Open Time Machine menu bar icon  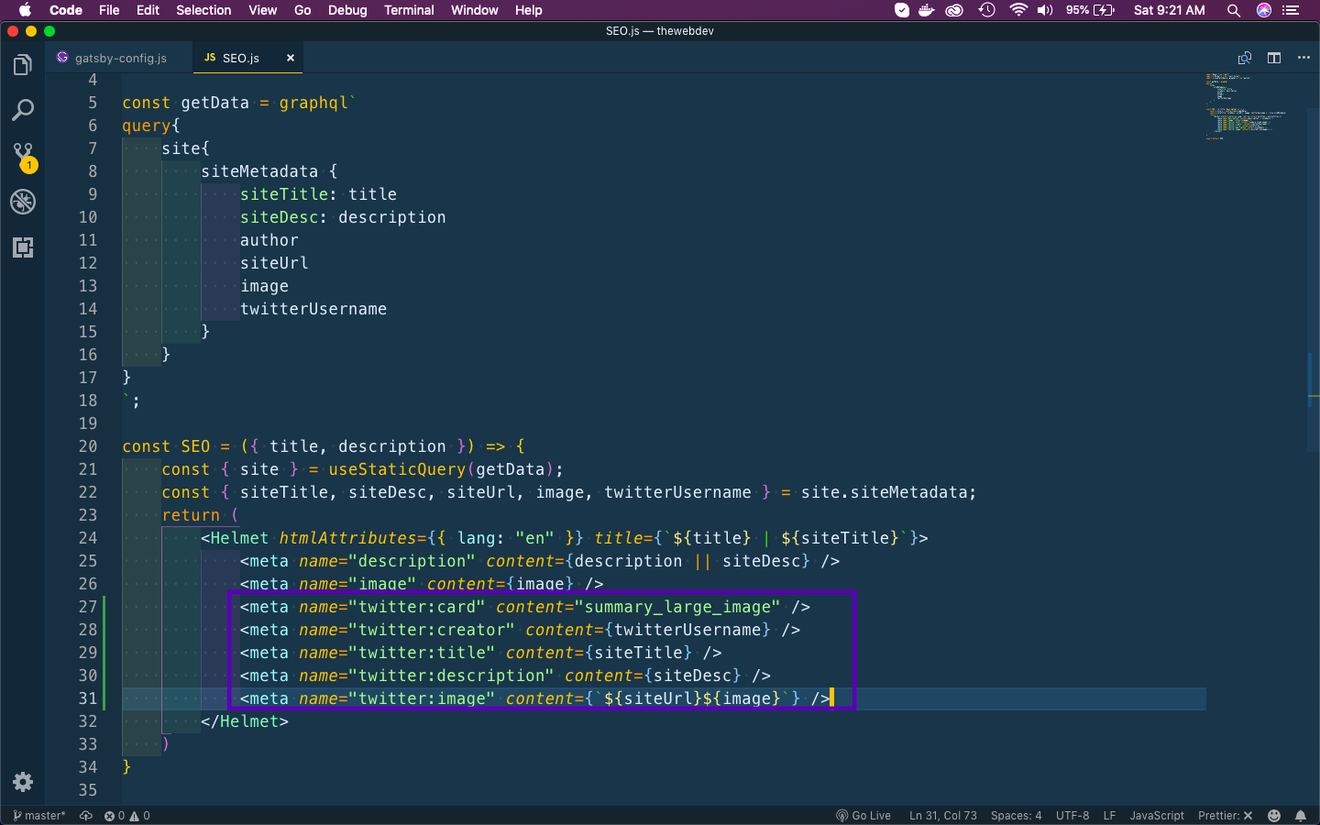click(986, 10)
